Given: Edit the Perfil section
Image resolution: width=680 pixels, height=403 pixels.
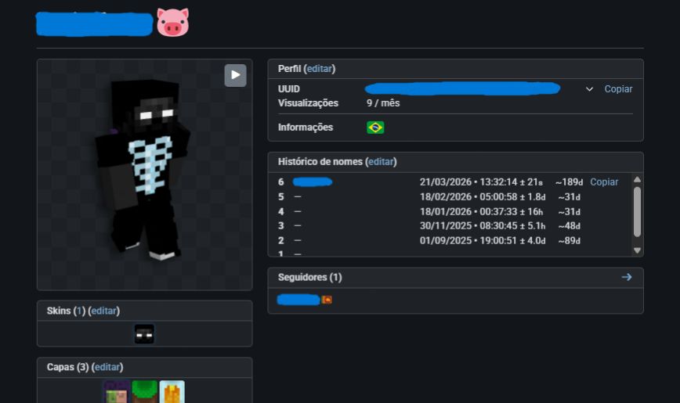Looking at the screenshot, I should point(319,69).
